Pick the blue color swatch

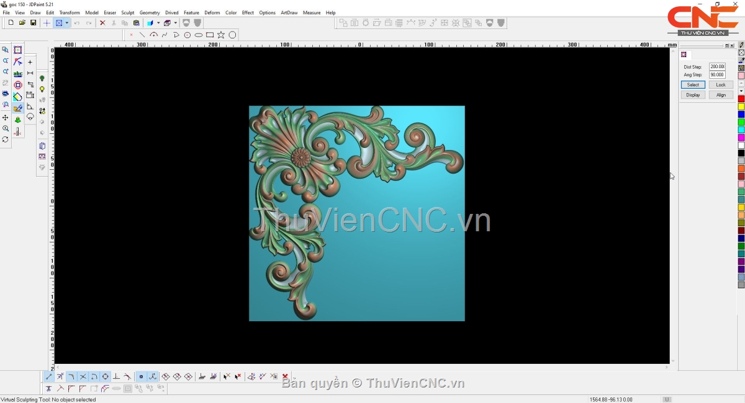741,115
